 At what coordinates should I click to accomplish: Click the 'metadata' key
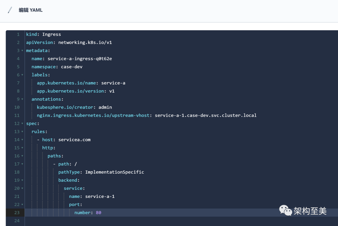pos(37,51)
